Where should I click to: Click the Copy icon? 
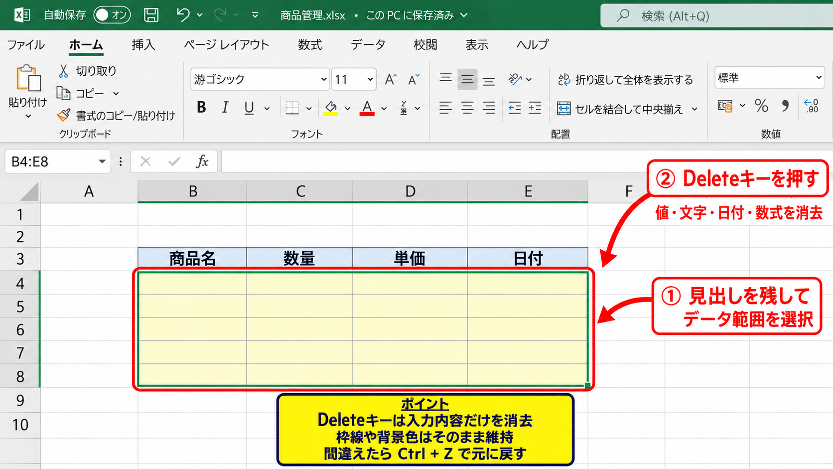tap(63, 93)
